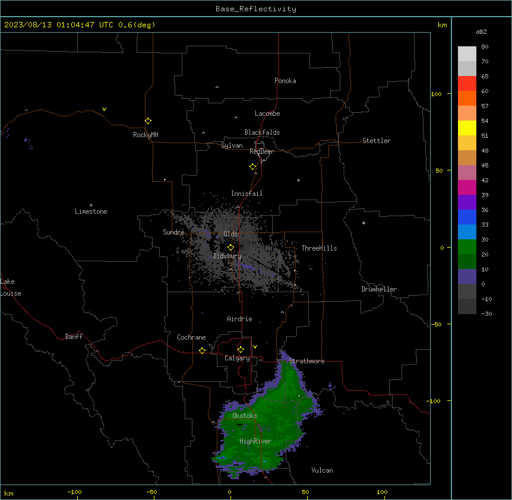The height and width of the screenshot is (500, 512).
Task: Select the Cochrane label
Action: (191, 337)
